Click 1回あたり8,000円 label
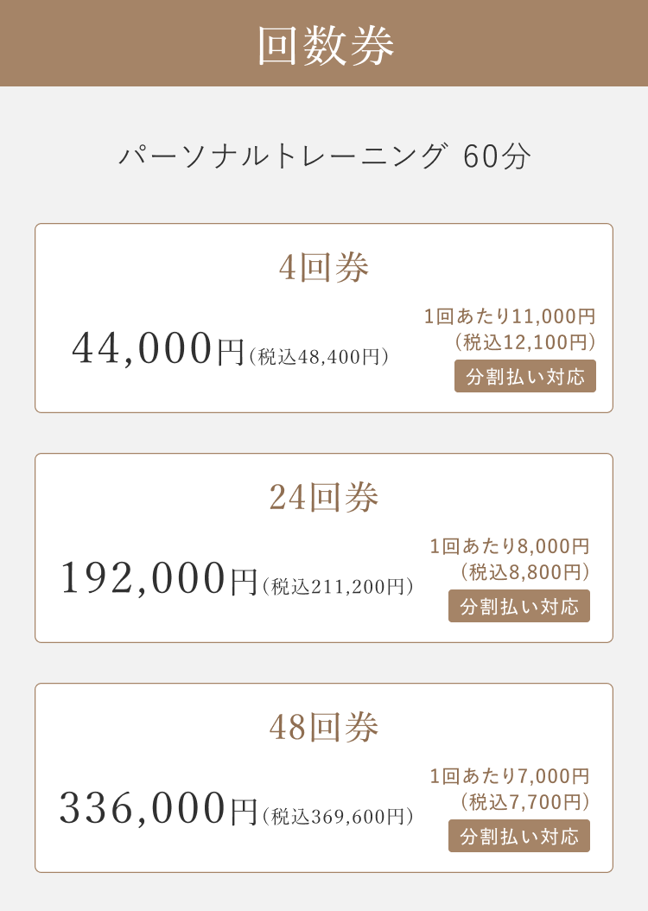648x911 pixels. [510, 546]
